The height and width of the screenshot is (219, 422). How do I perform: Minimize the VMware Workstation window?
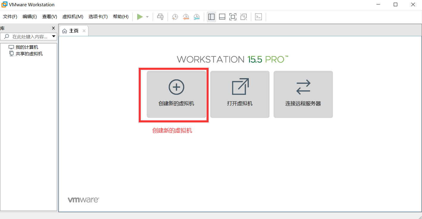click(x=378, y=4)
